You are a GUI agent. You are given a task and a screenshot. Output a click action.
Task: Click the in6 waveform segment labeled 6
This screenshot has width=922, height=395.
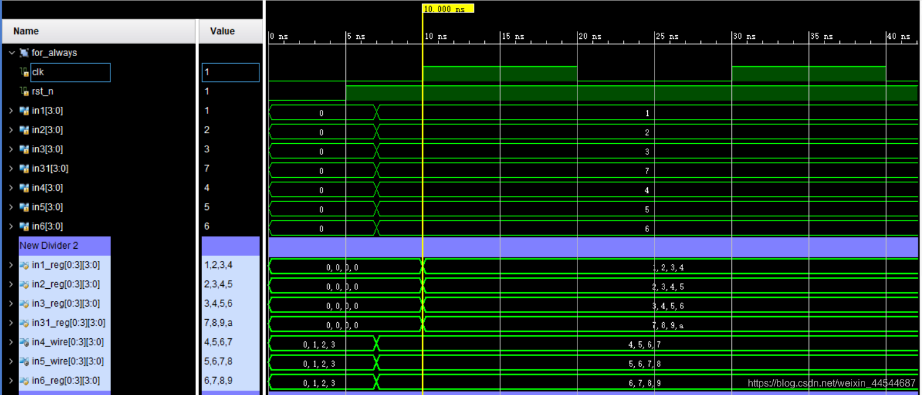coord(647,228)
